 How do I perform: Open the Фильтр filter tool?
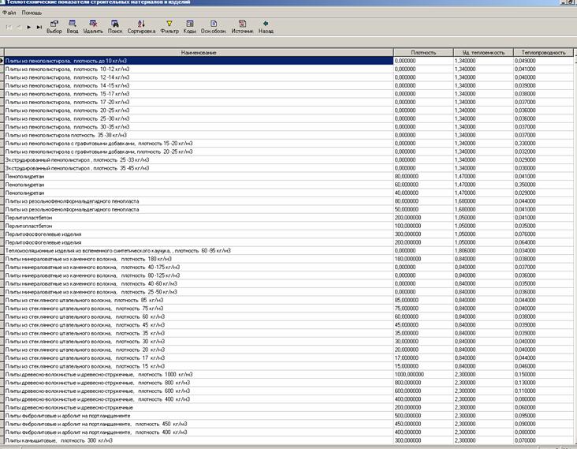(x=169, y=24)
